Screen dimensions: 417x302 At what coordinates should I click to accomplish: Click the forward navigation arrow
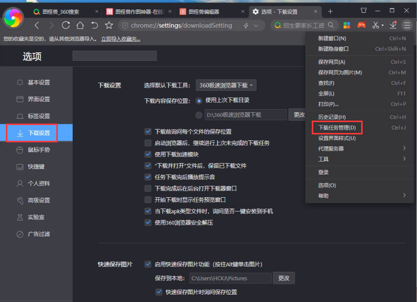click(51, 26)
